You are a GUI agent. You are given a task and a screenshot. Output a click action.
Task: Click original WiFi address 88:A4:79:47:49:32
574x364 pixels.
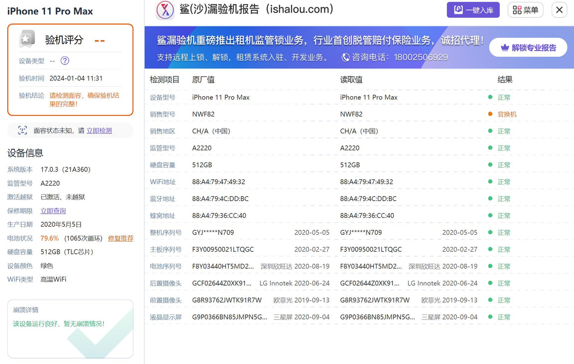[x=218, y=182]
